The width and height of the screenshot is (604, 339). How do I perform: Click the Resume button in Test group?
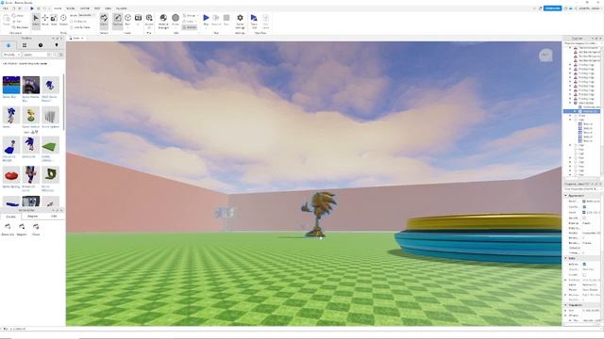216,20
